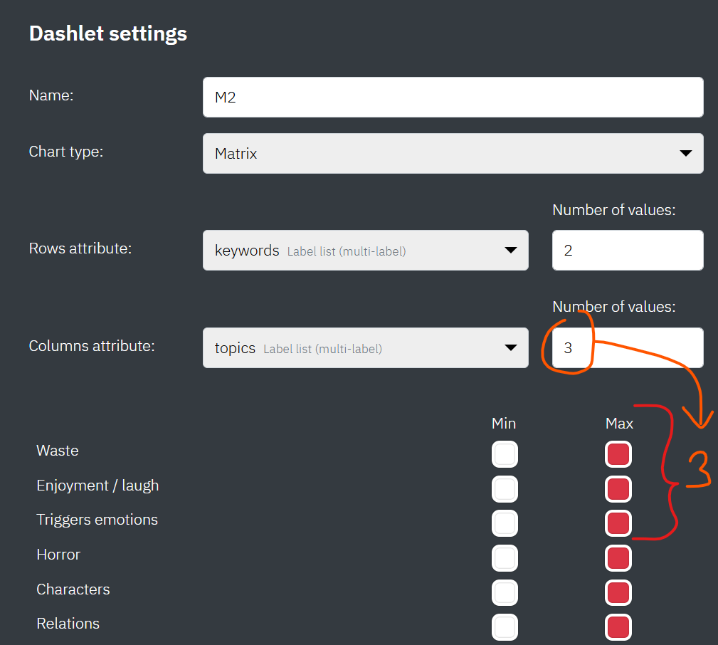Clear the Max checkbox for Horror
718x645 pixels.
(618, 558)
